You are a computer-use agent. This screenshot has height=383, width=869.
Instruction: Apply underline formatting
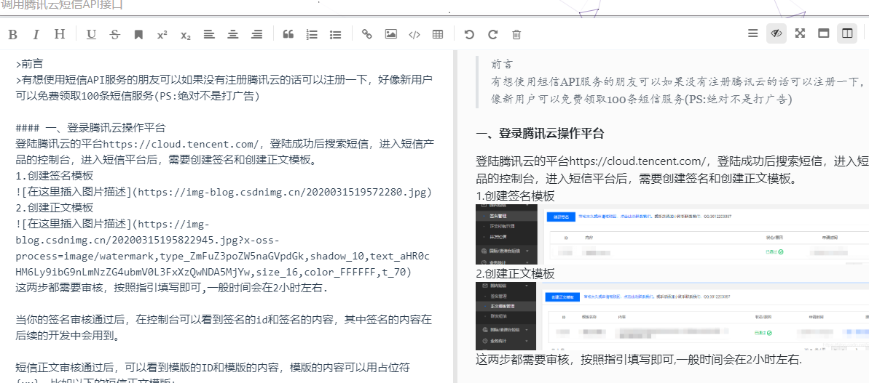pos(92,34)
